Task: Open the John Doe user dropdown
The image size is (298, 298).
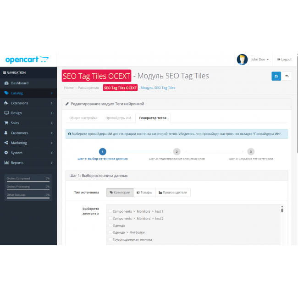Action: click(260, 59)
